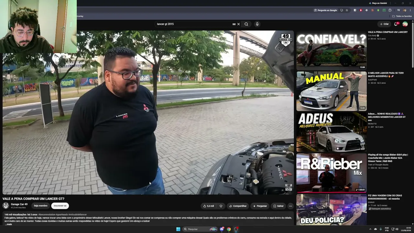Click the #mitsubishilancer hashtag

pyautogui.click(x=78, y=215)
